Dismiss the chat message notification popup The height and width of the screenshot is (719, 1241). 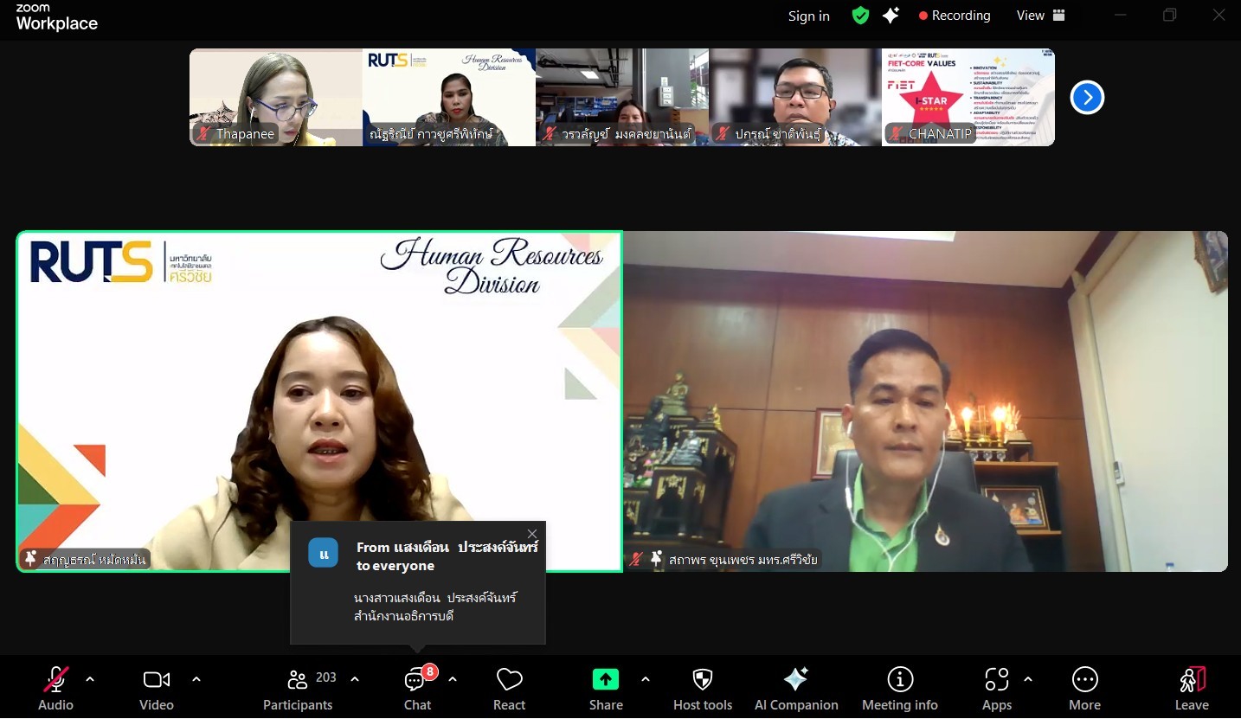tap(532, 534)
